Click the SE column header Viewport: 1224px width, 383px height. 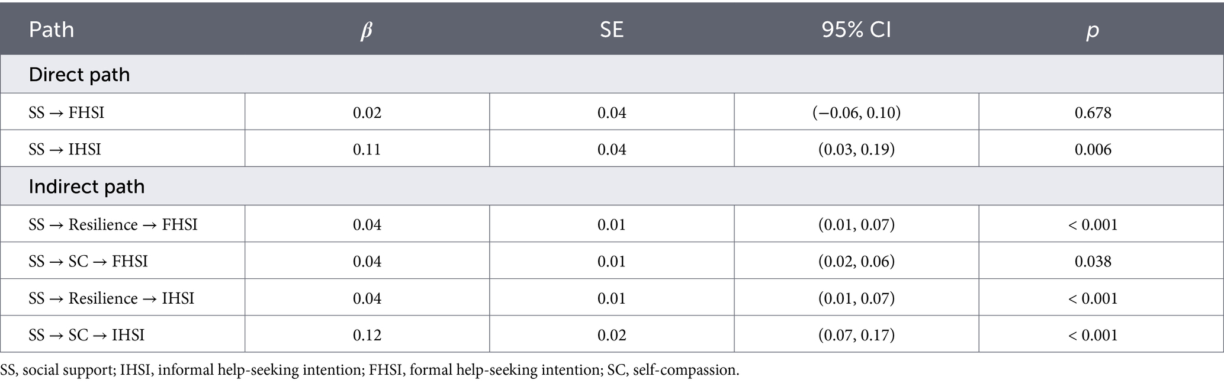[x=611, y=30]
